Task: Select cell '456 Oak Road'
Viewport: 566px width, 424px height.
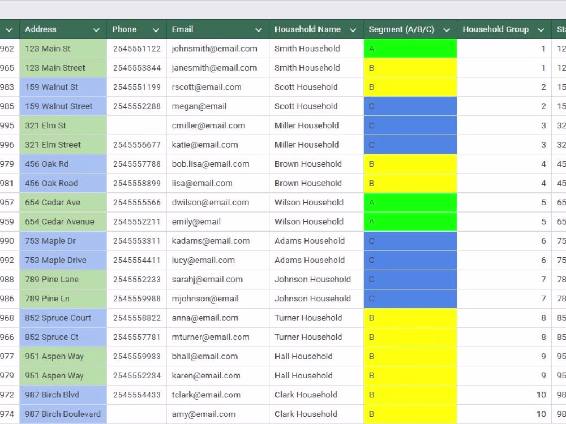Action: click(x=63, y=183)
